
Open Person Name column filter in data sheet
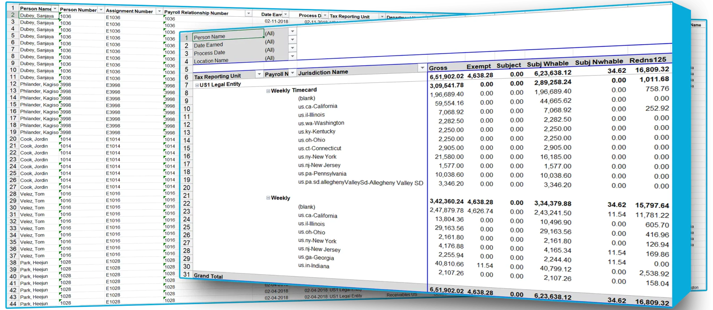pyautogui.click(x=55, y=8)
